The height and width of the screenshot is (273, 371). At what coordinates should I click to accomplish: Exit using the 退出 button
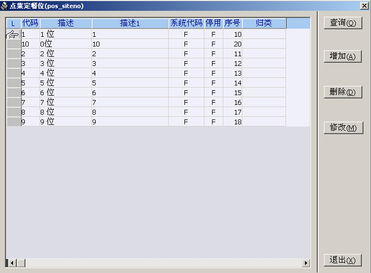[342, 260]
